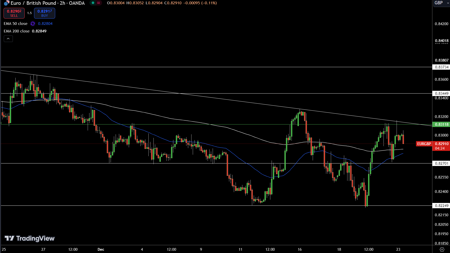Click the EMA 50 refresh cycle icon
450x253 pixels.
(x=33, y=24)
